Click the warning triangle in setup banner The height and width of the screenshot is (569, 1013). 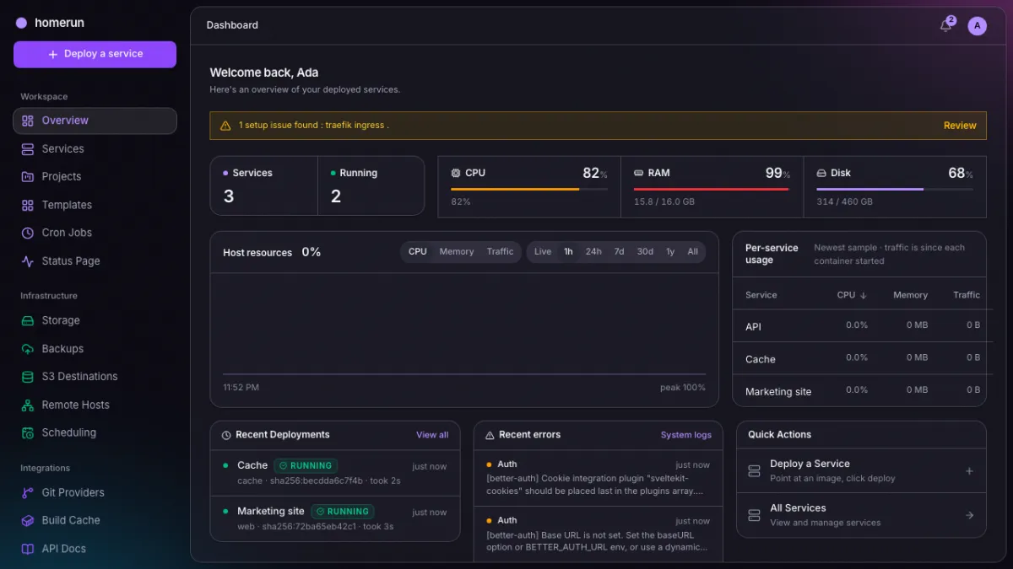(225, 126)
